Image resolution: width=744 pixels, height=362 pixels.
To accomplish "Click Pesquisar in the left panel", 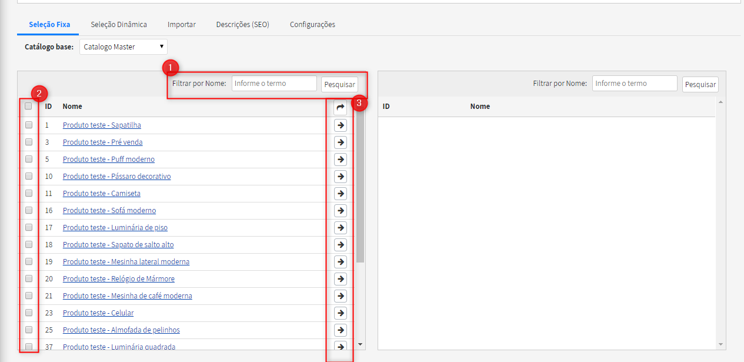I will pos(339,85).
